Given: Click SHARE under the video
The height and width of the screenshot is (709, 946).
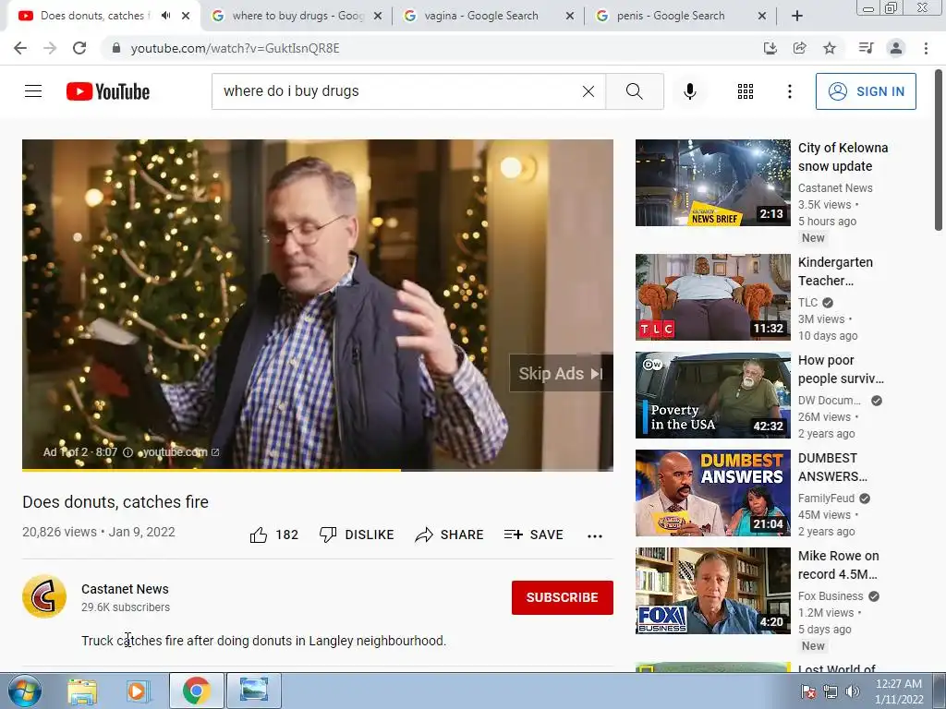Looking at the screenshot, I should click(x=450, y=535).
